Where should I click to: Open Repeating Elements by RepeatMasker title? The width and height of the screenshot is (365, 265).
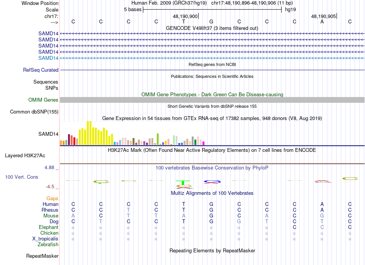[212, 250]
